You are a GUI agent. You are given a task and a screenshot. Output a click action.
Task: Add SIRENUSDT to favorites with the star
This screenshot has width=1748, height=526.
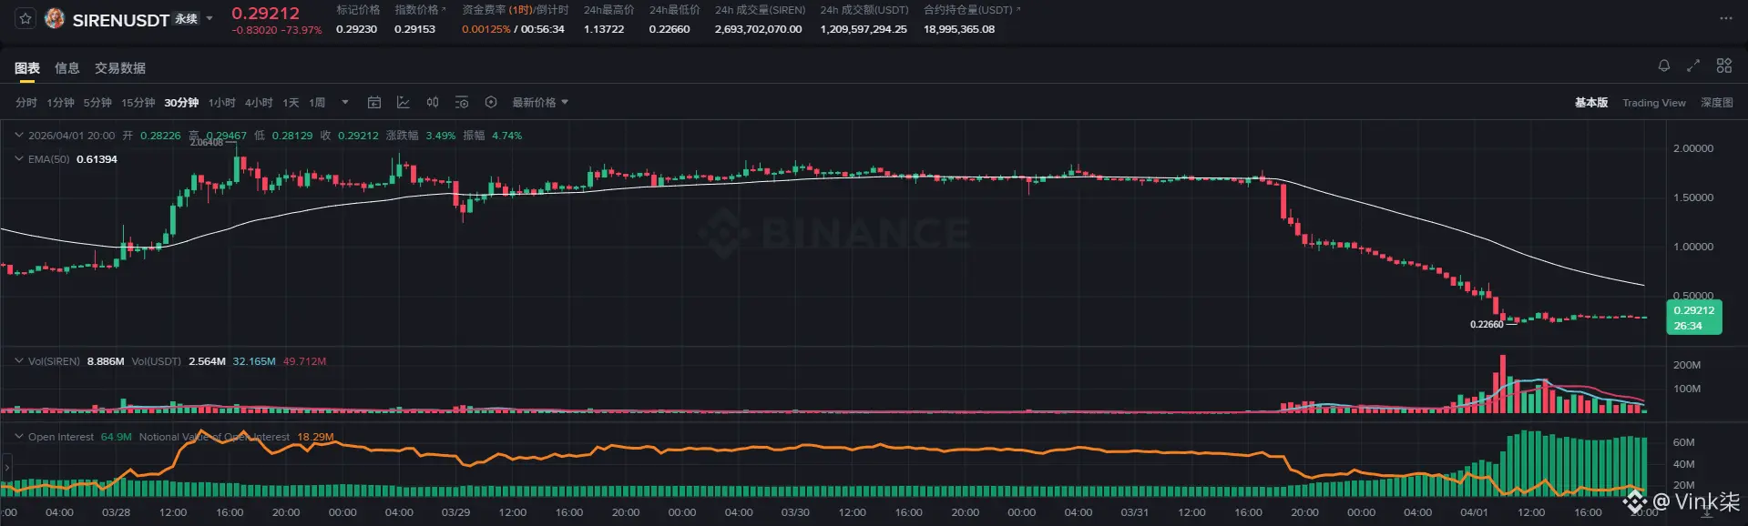tap(25, 19)
